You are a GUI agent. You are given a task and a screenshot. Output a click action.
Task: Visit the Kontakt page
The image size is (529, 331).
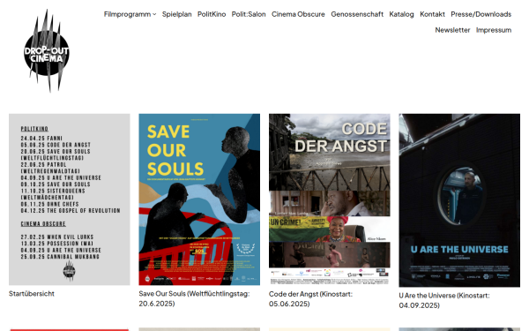pyautogui.click(x=432, y=14)
